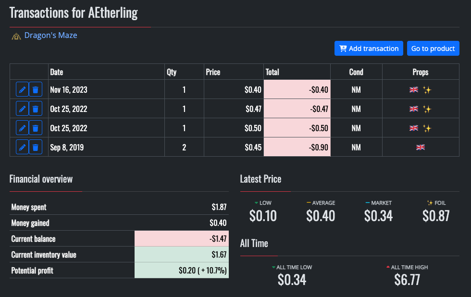Delete the $0.50 Oct 25, 2022 transaction
Screen dimensions: 471x297
pyautogui.click(x=36, y=128)
